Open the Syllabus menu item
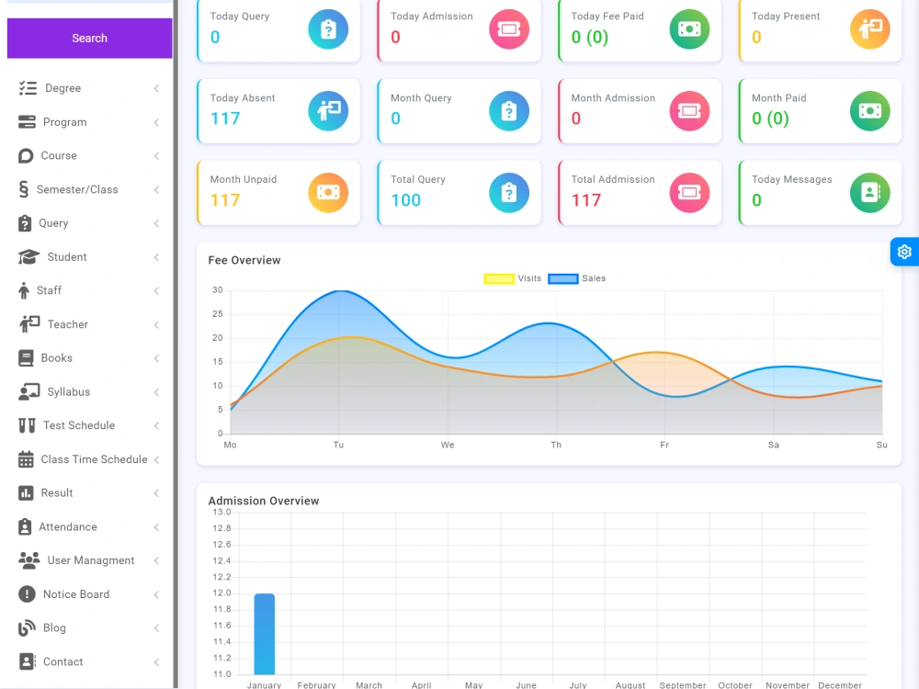Viewport: 919px width, 689px height. coord(89,392)
